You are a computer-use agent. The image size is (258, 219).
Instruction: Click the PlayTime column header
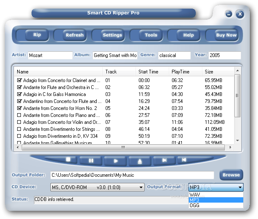[186, 72]
